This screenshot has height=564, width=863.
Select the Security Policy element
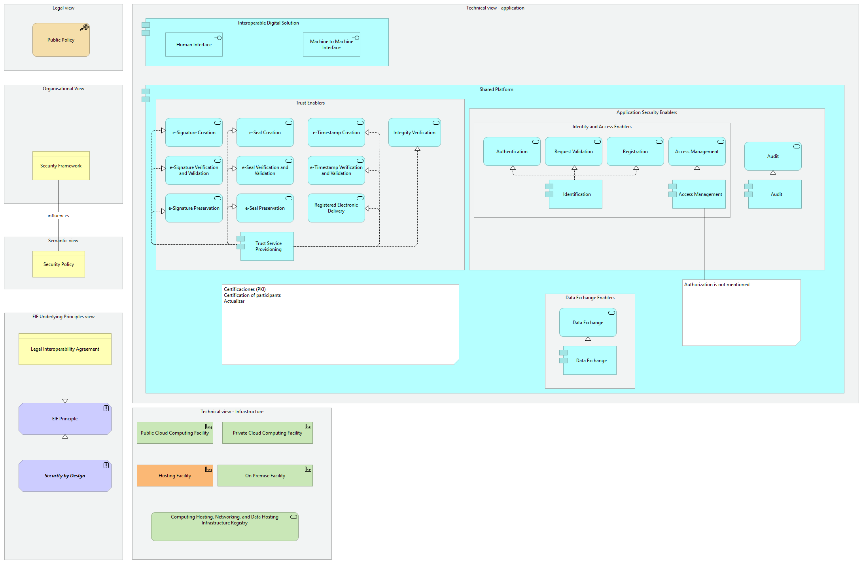59,264
